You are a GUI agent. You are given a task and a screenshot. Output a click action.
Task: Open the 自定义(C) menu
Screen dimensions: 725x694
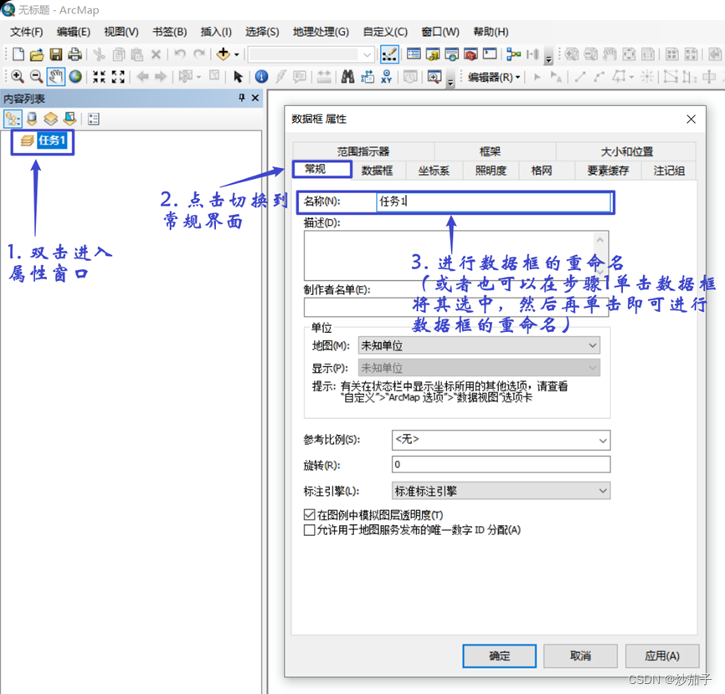(385, 32)
